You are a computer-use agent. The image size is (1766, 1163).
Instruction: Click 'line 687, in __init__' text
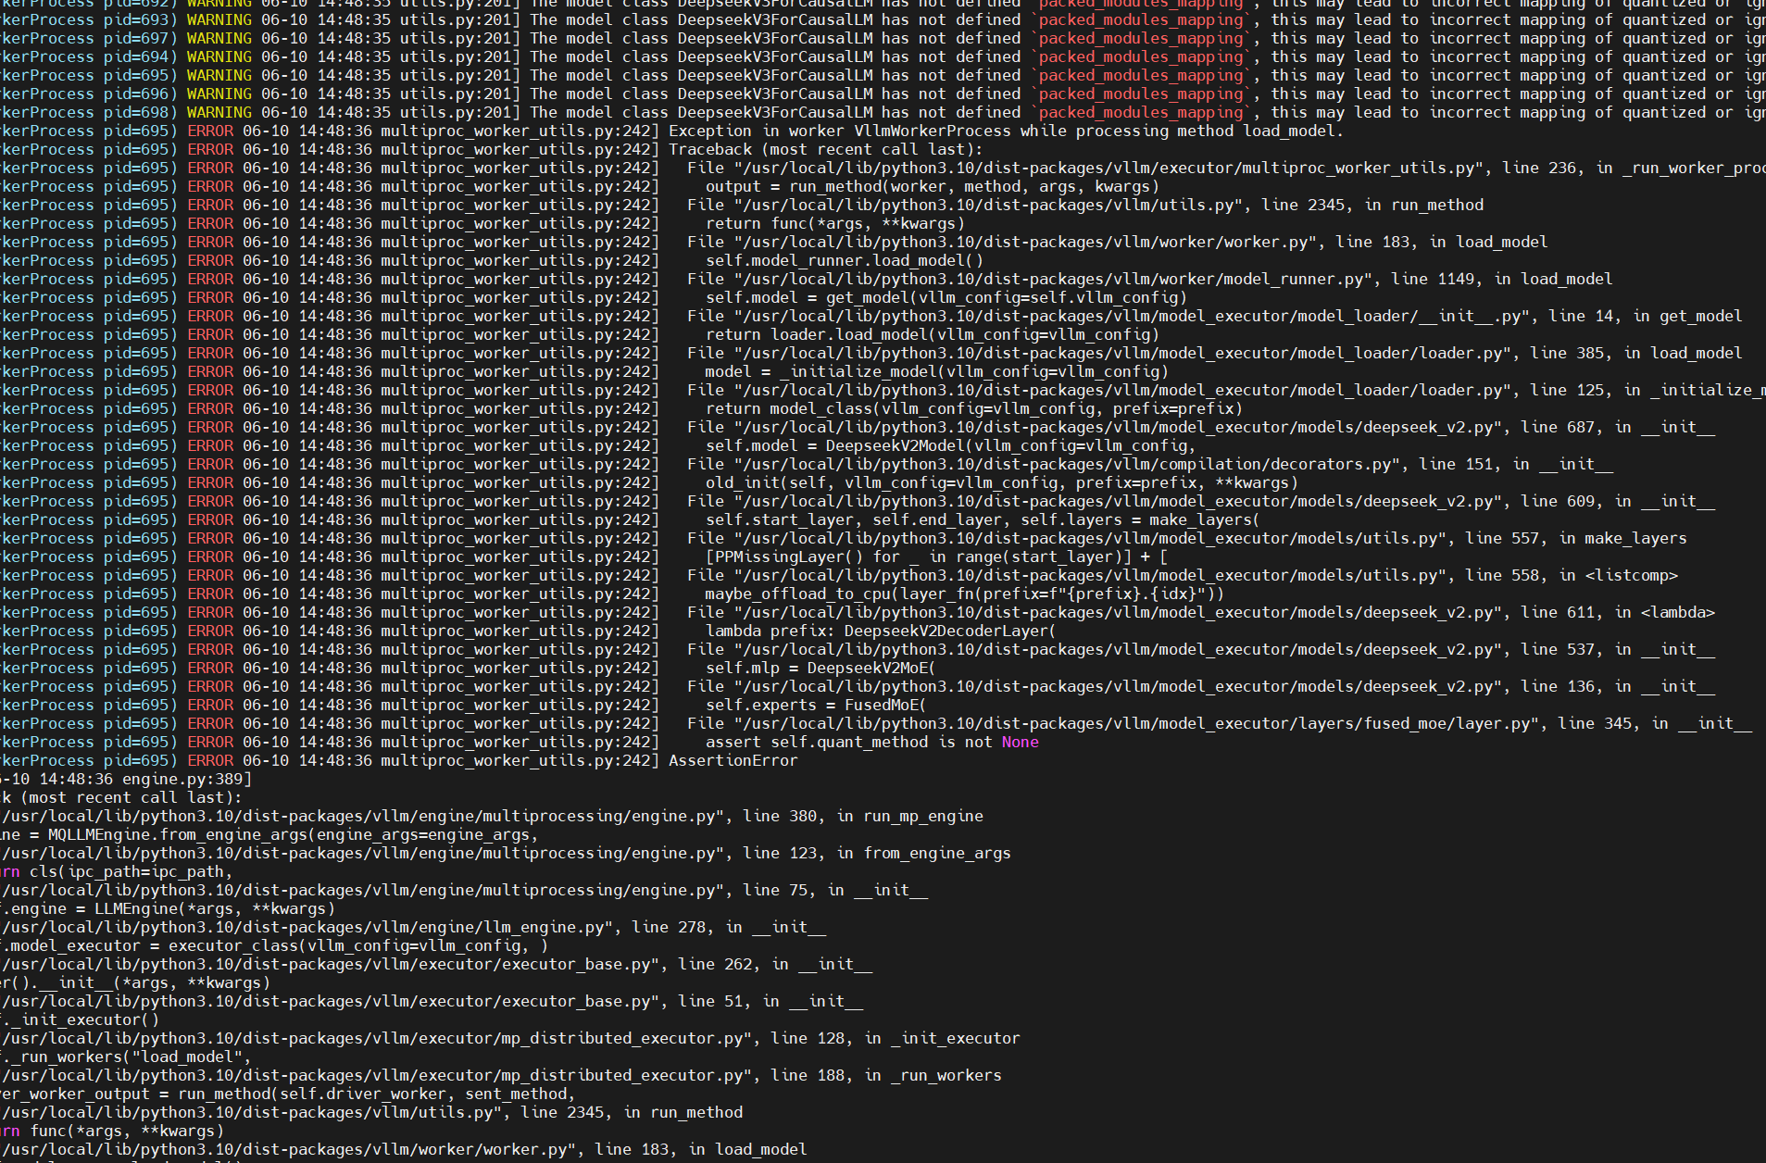click(x=1617, y=427)
